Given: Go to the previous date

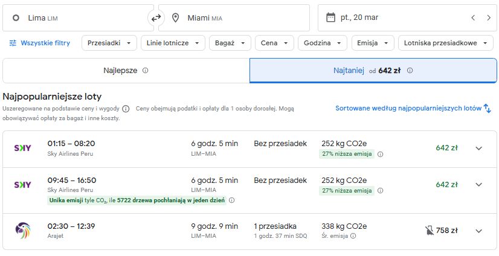Looking at the screenshot, I should tap(473, 18).
